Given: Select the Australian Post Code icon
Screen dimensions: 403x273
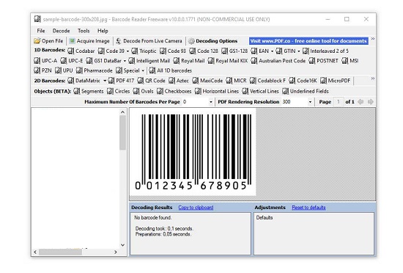Looking at the screenshot, I should (254, 61).
